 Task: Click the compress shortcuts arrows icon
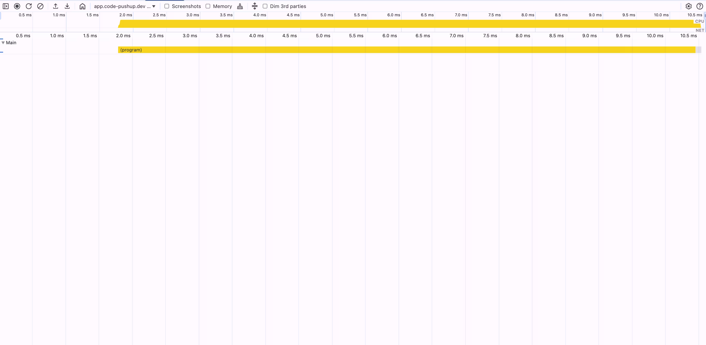click(x=255, y=6)
